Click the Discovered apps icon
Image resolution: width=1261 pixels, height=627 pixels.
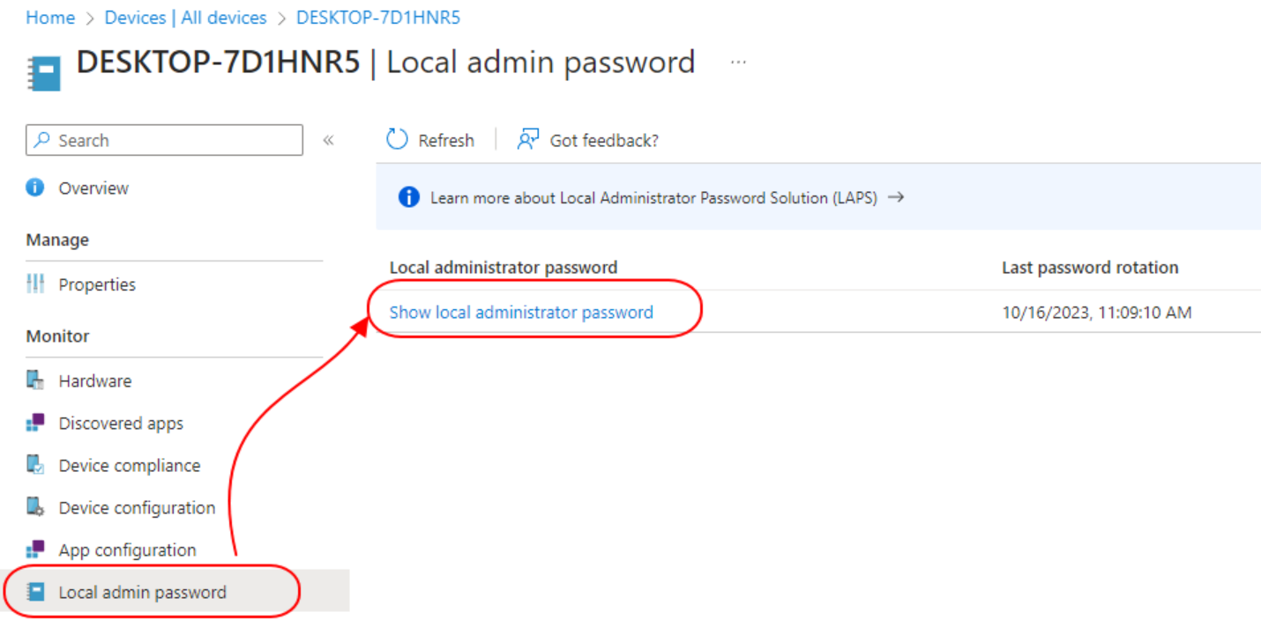coord(35,423)
